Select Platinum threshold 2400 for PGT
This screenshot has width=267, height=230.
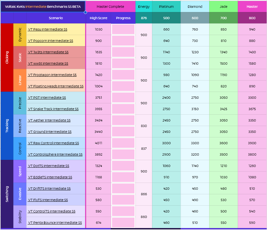pyautogui.click(x=166, y=97)
